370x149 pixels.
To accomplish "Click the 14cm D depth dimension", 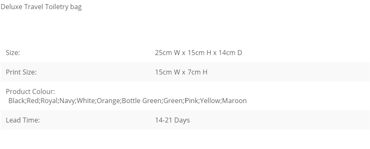I will [x=230, y=53].
